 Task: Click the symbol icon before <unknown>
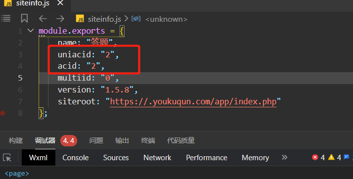pyautogui.click(x=136, y=18)
